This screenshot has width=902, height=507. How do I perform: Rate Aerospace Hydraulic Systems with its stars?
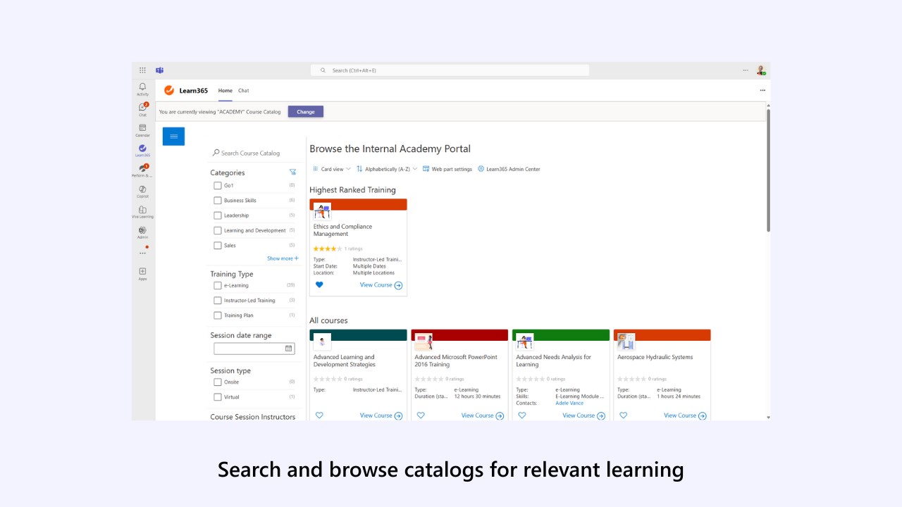pos(632,379)
